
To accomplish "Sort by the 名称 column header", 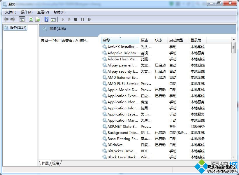I will point(120,40).
